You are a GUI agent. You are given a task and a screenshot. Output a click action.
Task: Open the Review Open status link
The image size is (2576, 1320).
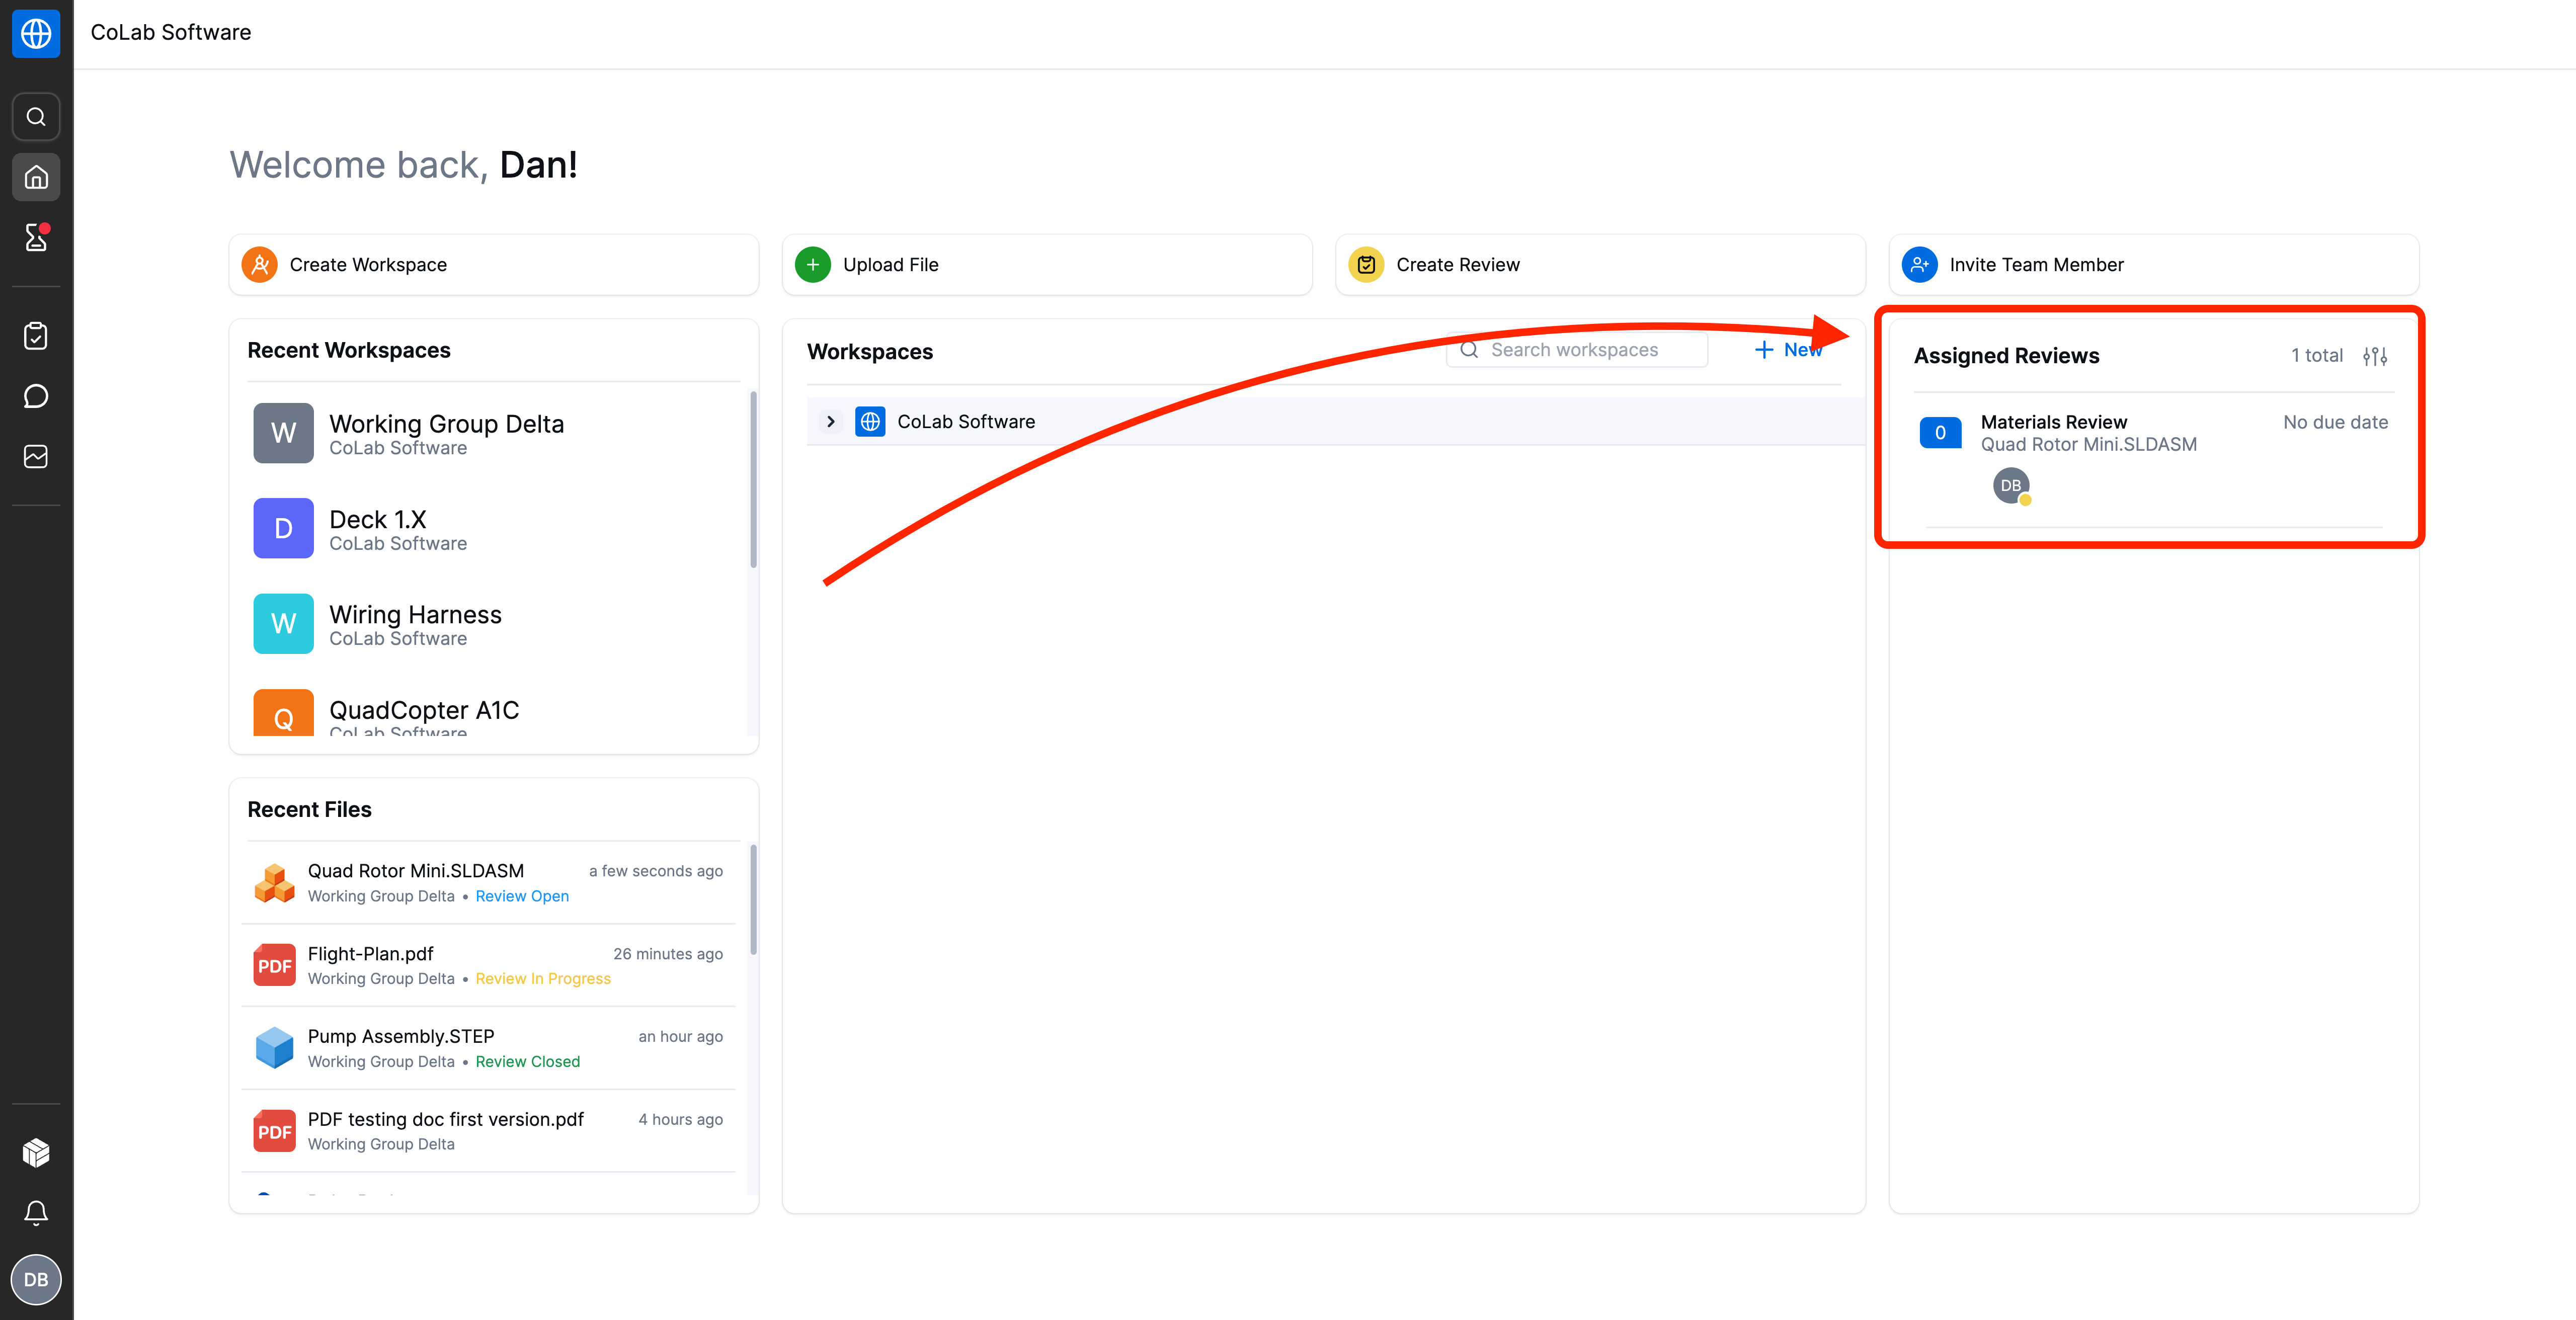tap(522, 896)
